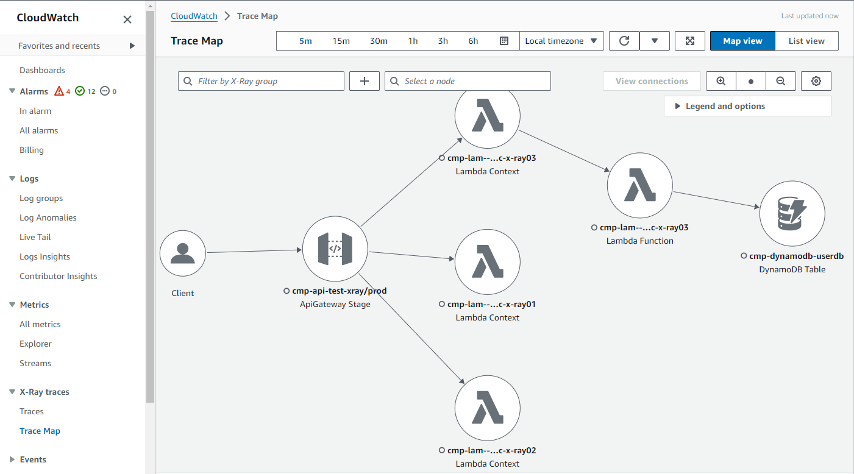Switch to List view
Image resolution: width=854 pixels, height=474 pixels.
[806, 41]
